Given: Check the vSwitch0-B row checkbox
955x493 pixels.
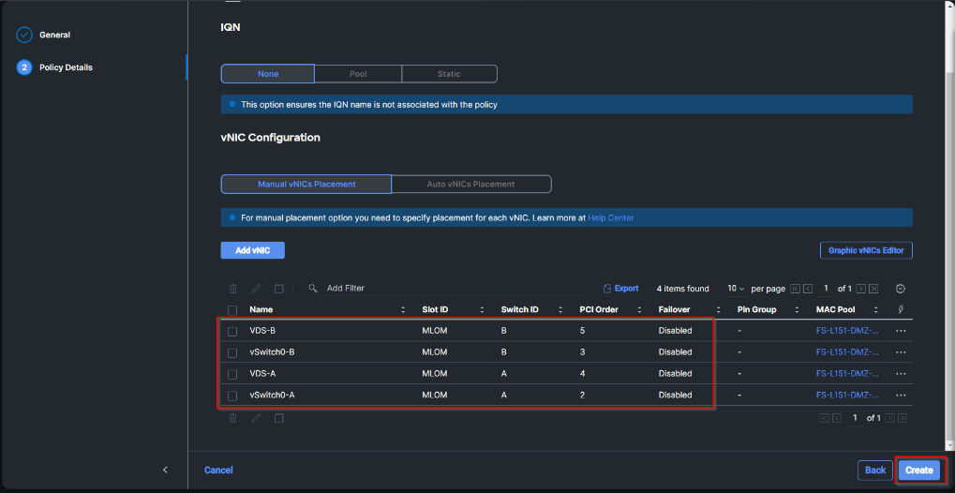Looking at the screenshot, I should point(232,352).
